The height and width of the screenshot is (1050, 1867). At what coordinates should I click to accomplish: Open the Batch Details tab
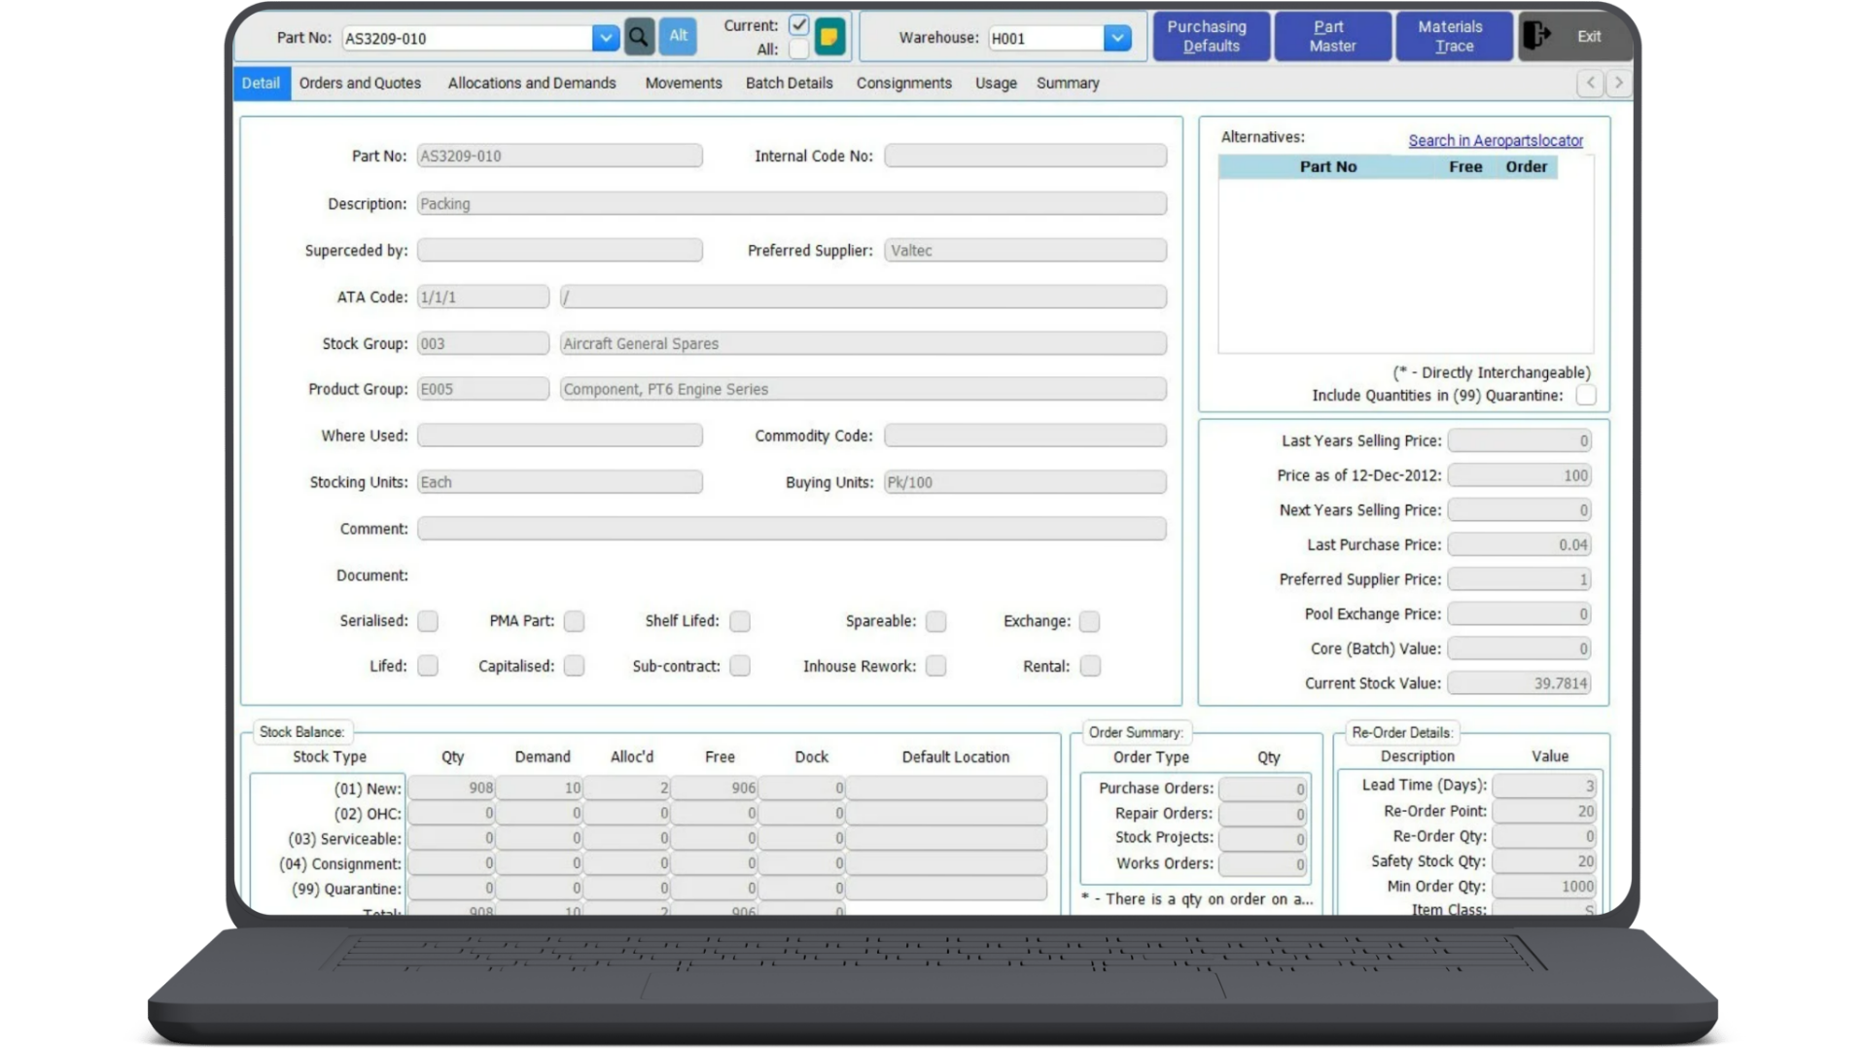(789, 84)
